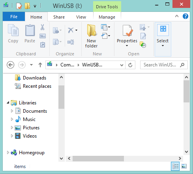
Task: Click the Select grid icon
Action: point(163,29)
